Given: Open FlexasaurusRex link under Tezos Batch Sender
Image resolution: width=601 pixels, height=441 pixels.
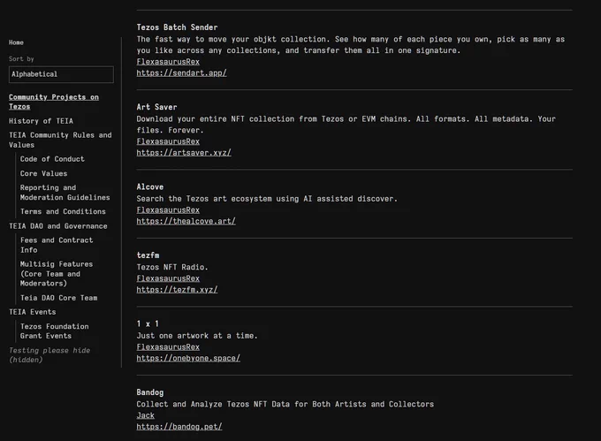Looking at the screenshot, I should coord(168,62).
